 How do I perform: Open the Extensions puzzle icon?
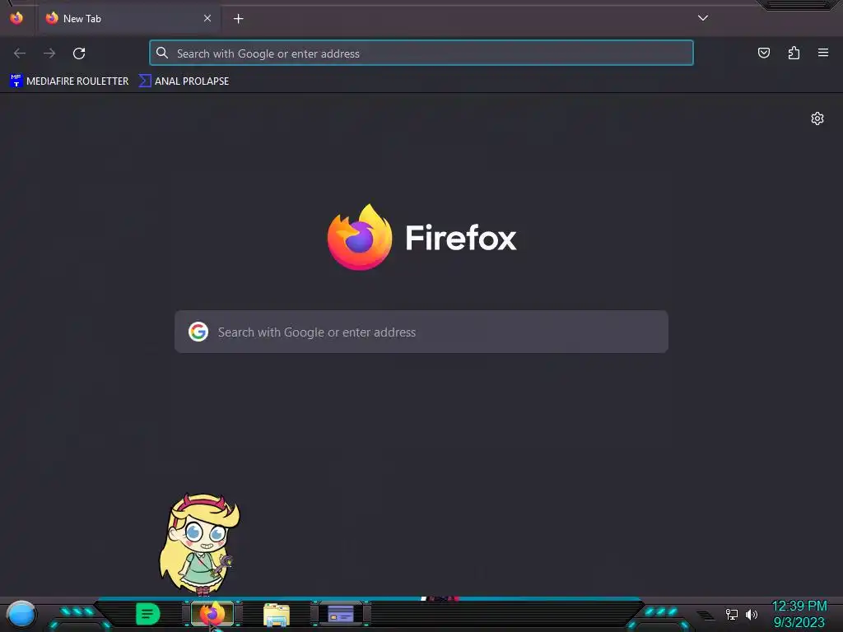pyautogui.click(x=794, y=53)
